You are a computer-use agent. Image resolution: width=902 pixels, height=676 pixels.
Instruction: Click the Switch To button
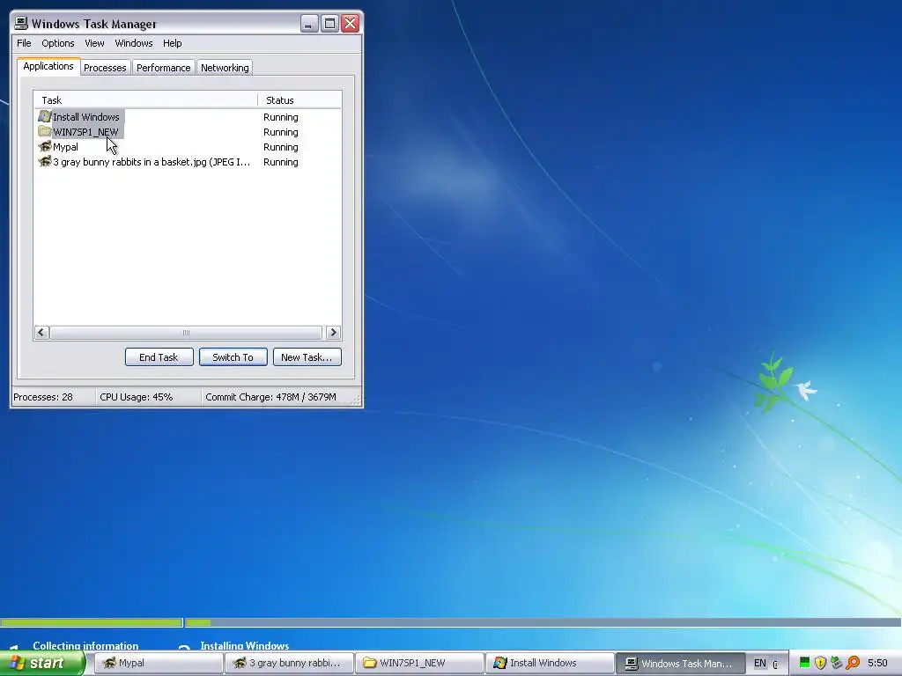(x=233, y=357)
